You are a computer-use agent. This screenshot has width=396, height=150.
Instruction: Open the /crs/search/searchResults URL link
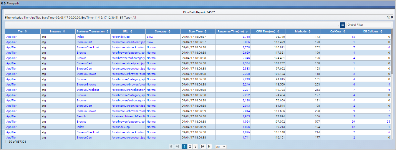(129, 116)
